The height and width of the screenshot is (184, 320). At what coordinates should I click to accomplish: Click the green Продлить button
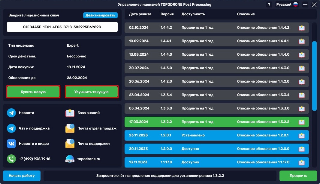(298, 176)
